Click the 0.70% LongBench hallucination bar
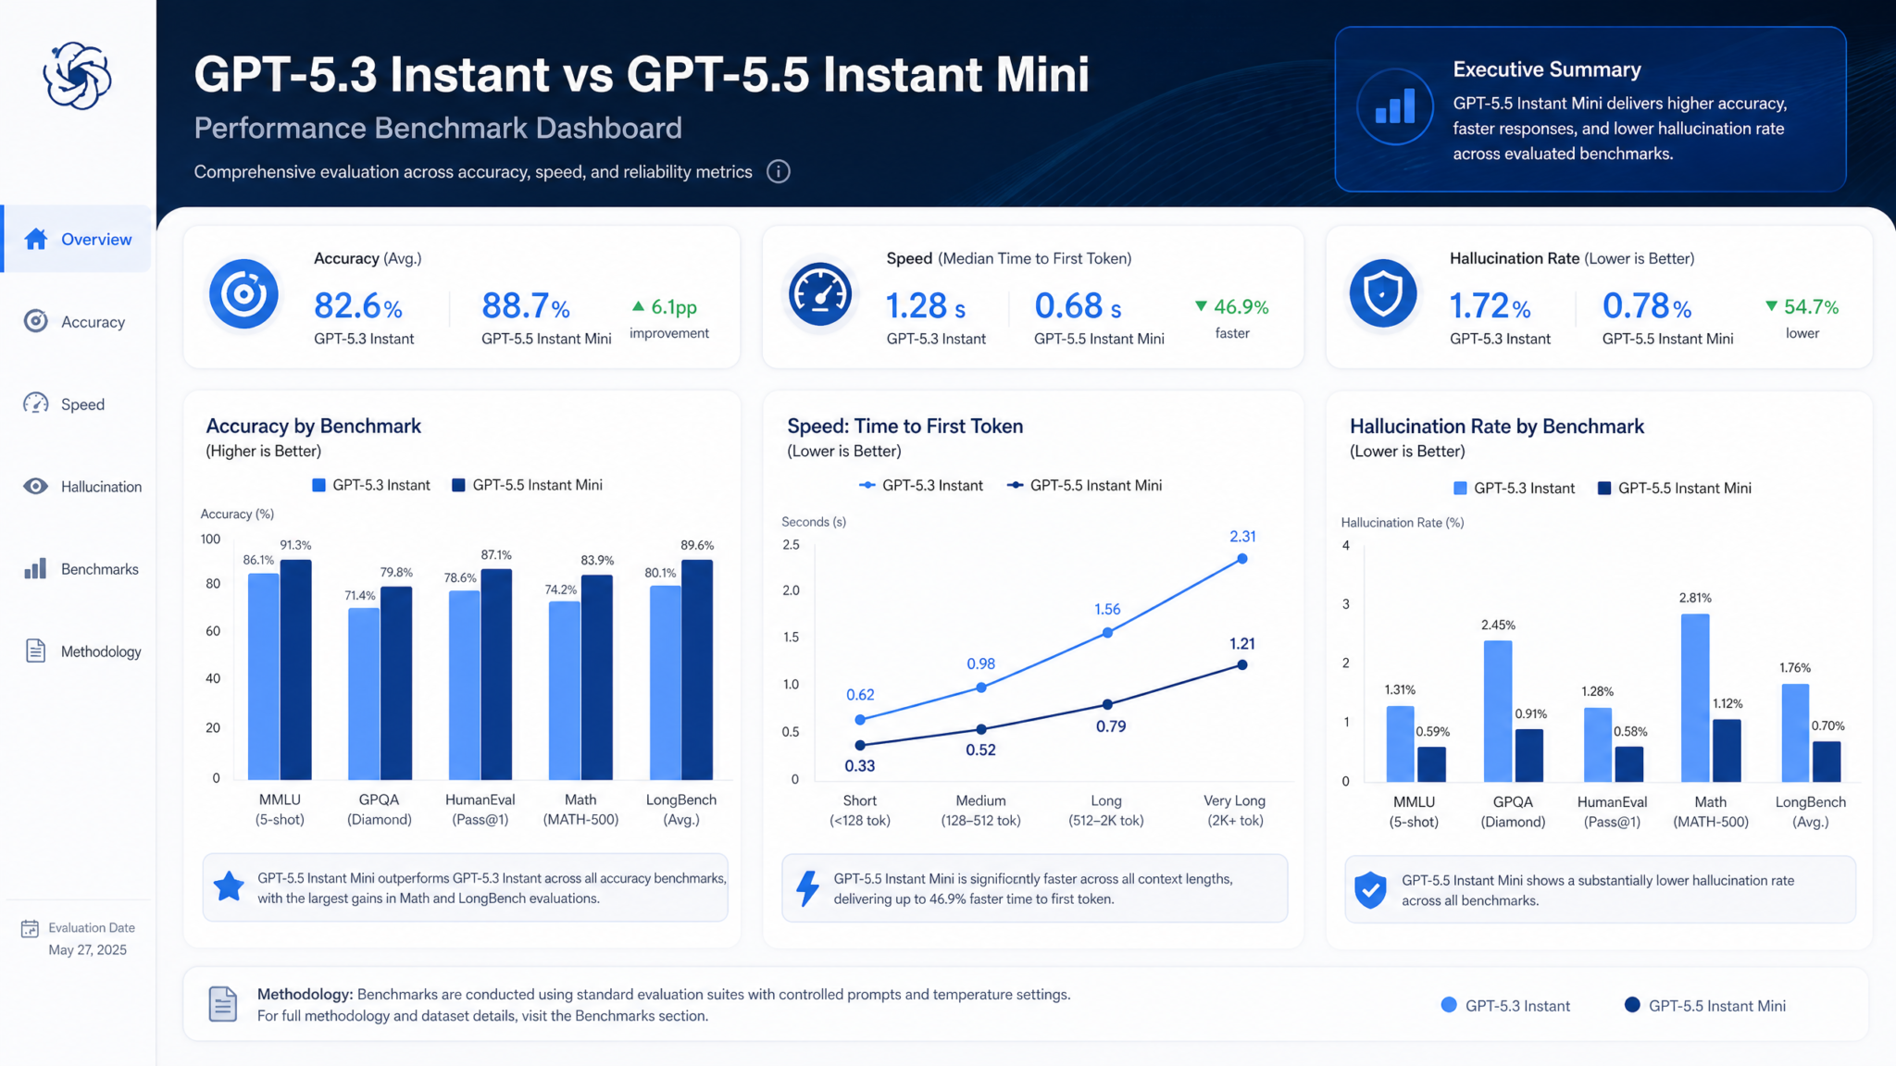Screen dimensions: 1896x1066 (1827, 762)
